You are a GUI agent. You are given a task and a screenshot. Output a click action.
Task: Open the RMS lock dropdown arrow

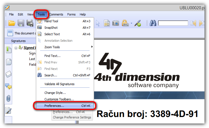click(x=131, y=23)
